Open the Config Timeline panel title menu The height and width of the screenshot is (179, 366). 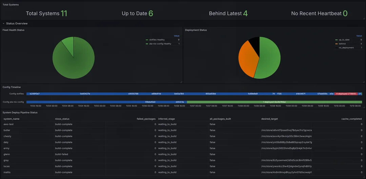(12, 87)
